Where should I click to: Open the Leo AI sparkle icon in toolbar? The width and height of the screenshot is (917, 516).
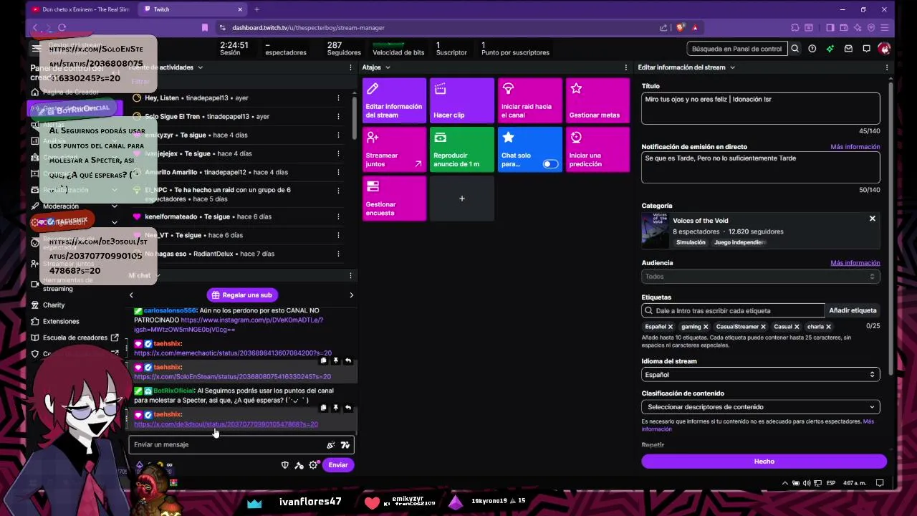858,27
